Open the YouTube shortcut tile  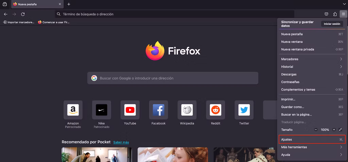click(x=130, y=113)
